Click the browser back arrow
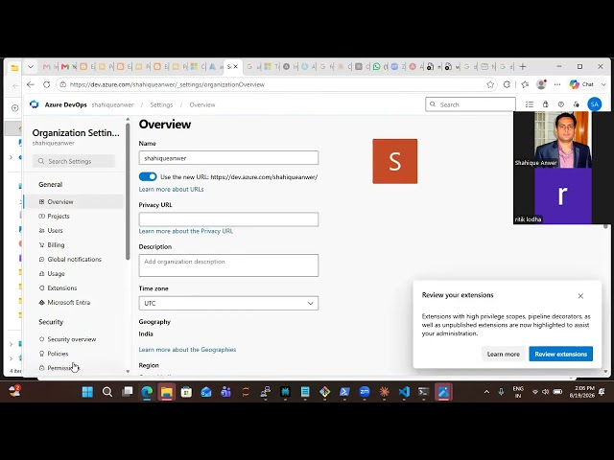Viewport: 614px width, 460px height. point(31,84)
